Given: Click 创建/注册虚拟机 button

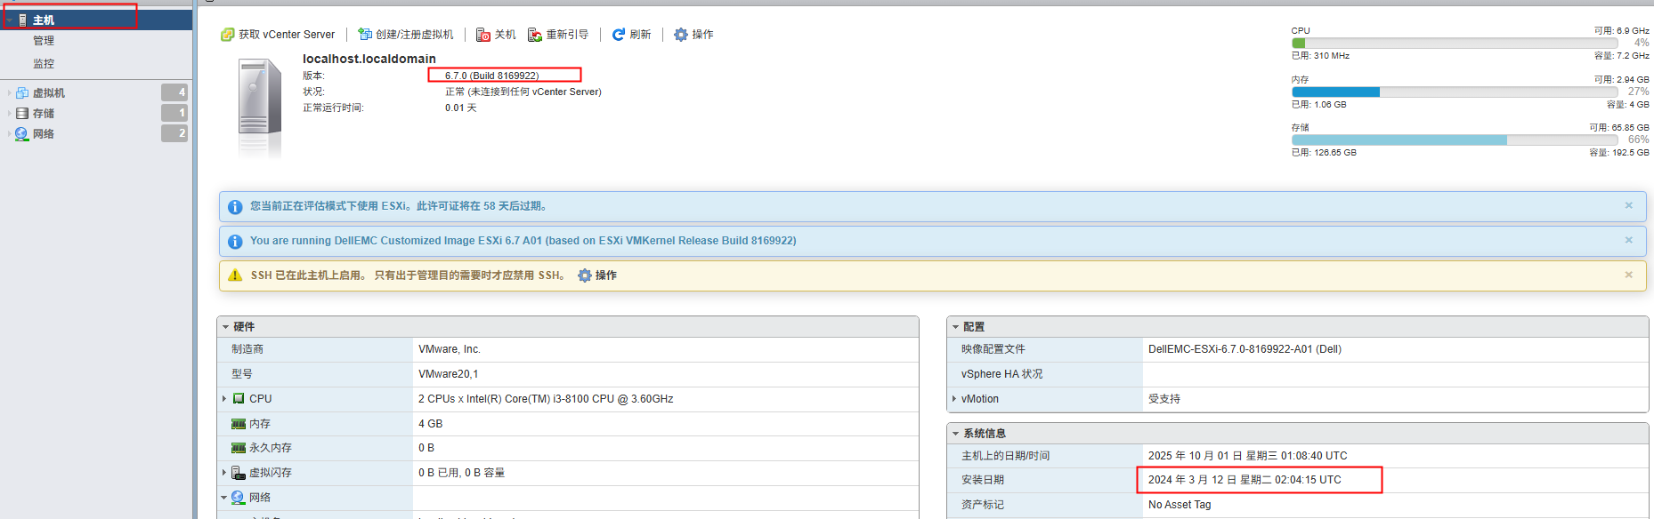Looking at the screenshot, I should (x=405, y=35).
